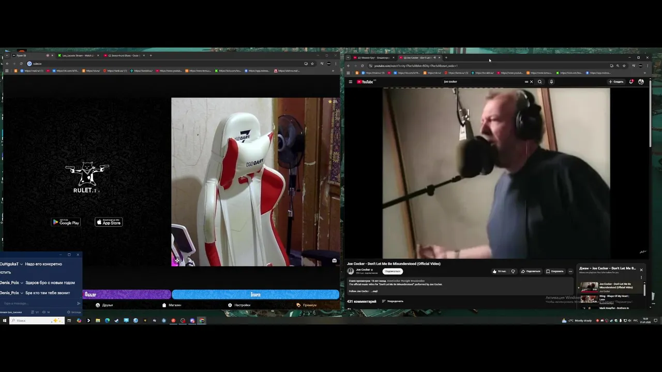Save the Joe Cocker video to playlist
The width and height of the screenshot is (662, 372).
click(555, 271)
